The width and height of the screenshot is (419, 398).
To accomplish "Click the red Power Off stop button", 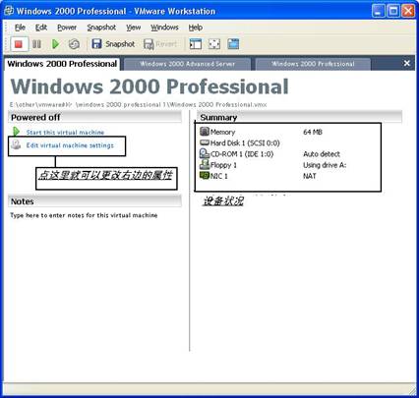I will (x=19, y=44).
